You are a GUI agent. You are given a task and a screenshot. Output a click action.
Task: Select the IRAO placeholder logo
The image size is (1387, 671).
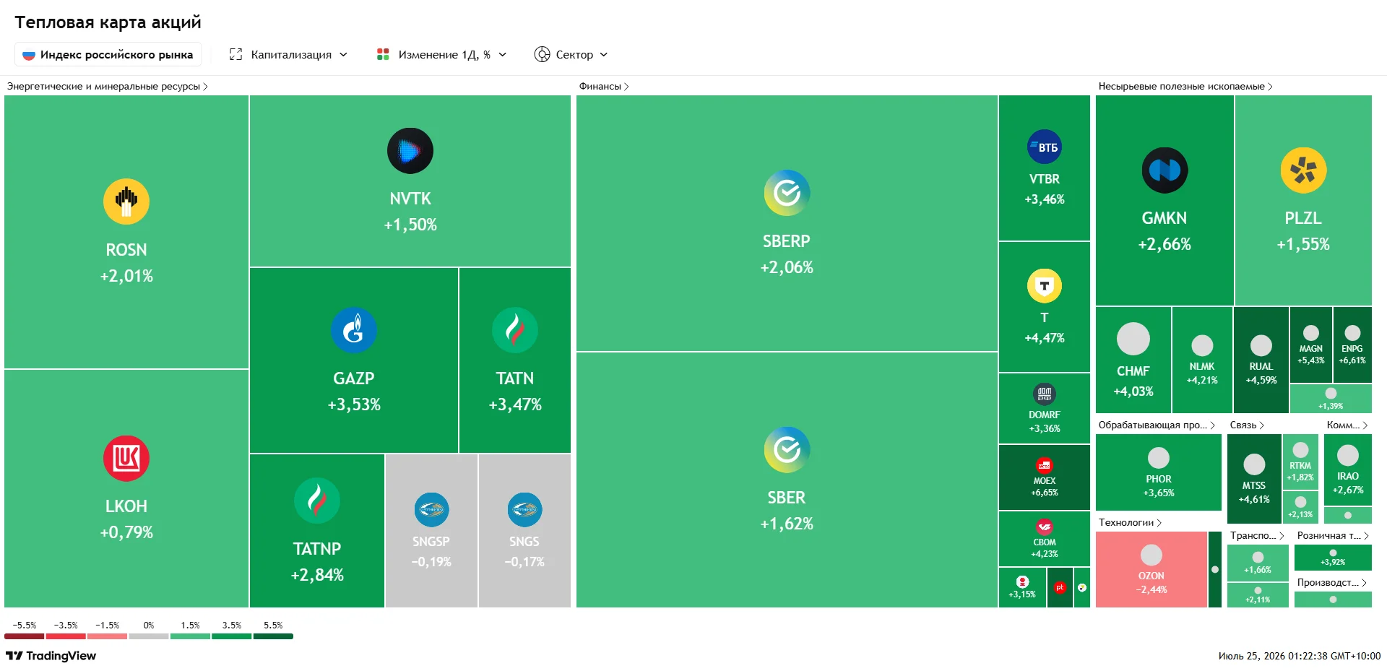coord(1348,455)
